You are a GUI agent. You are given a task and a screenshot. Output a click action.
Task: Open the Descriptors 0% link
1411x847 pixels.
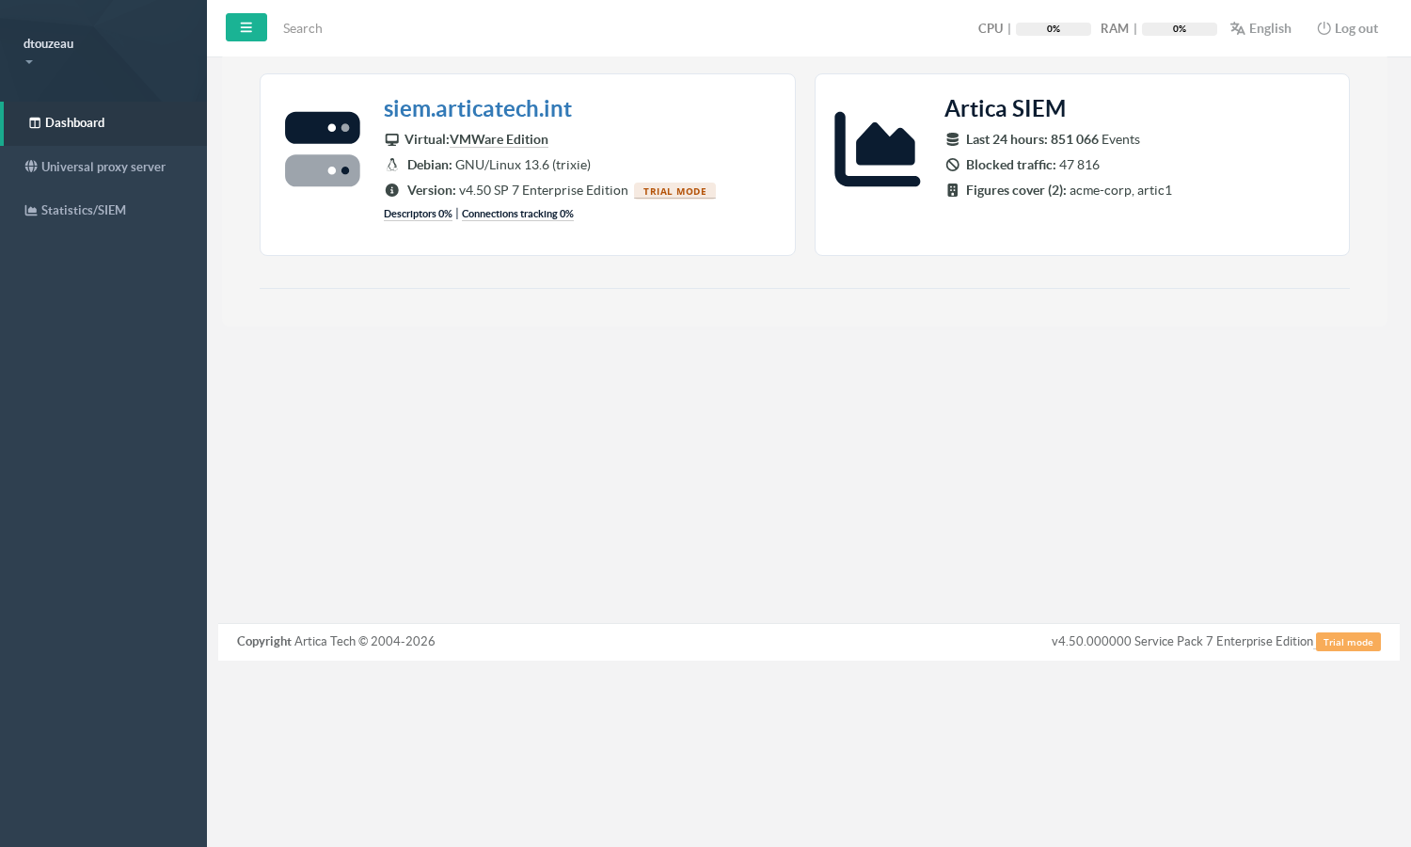point(418,214)
